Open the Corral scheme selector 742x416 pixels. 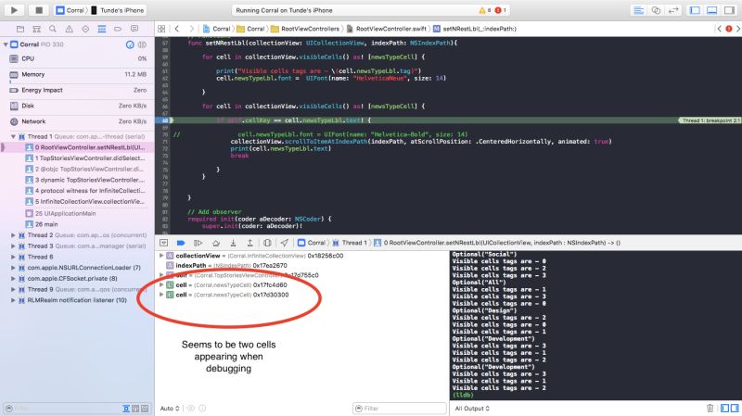tap(70, 10)
